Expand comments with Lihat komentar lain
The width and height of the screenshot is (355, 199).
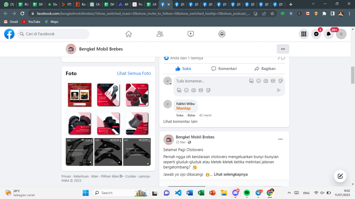tap(180, 121)
